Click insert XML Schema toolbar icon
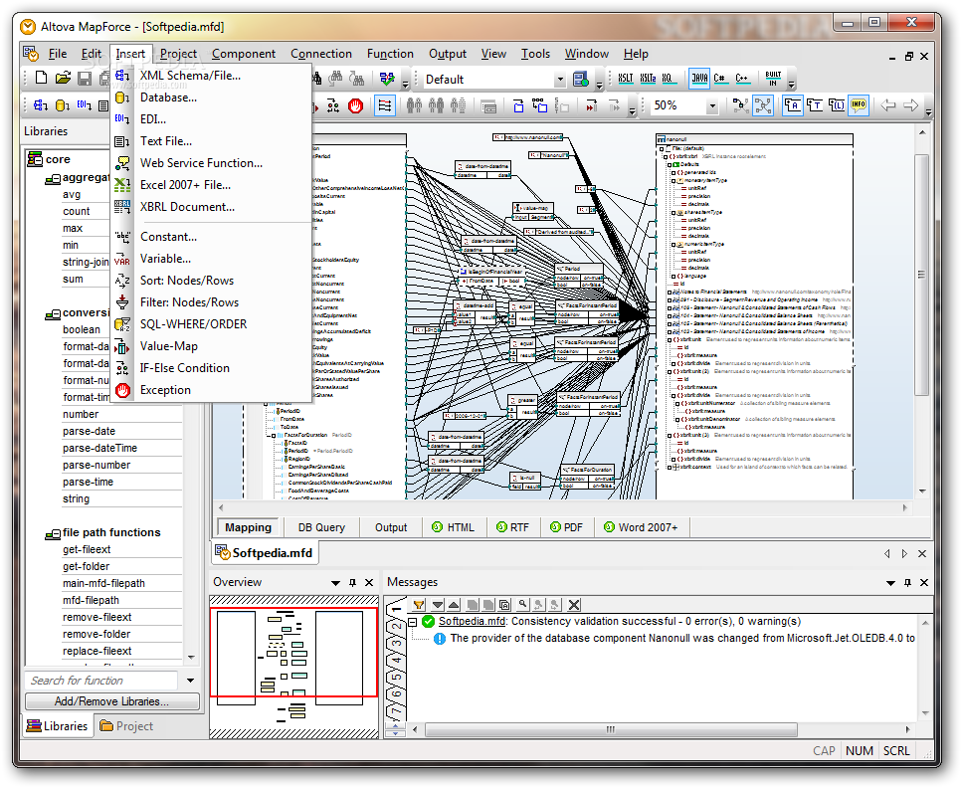The height and width of the screenshot is (788, 962). click(41, 105)
